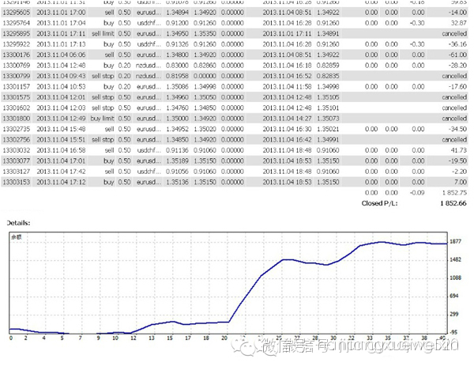This screenshot has height=370, width=474.
Task: Click open price 1.35189 in order 13303077
Action: point(177,160)
